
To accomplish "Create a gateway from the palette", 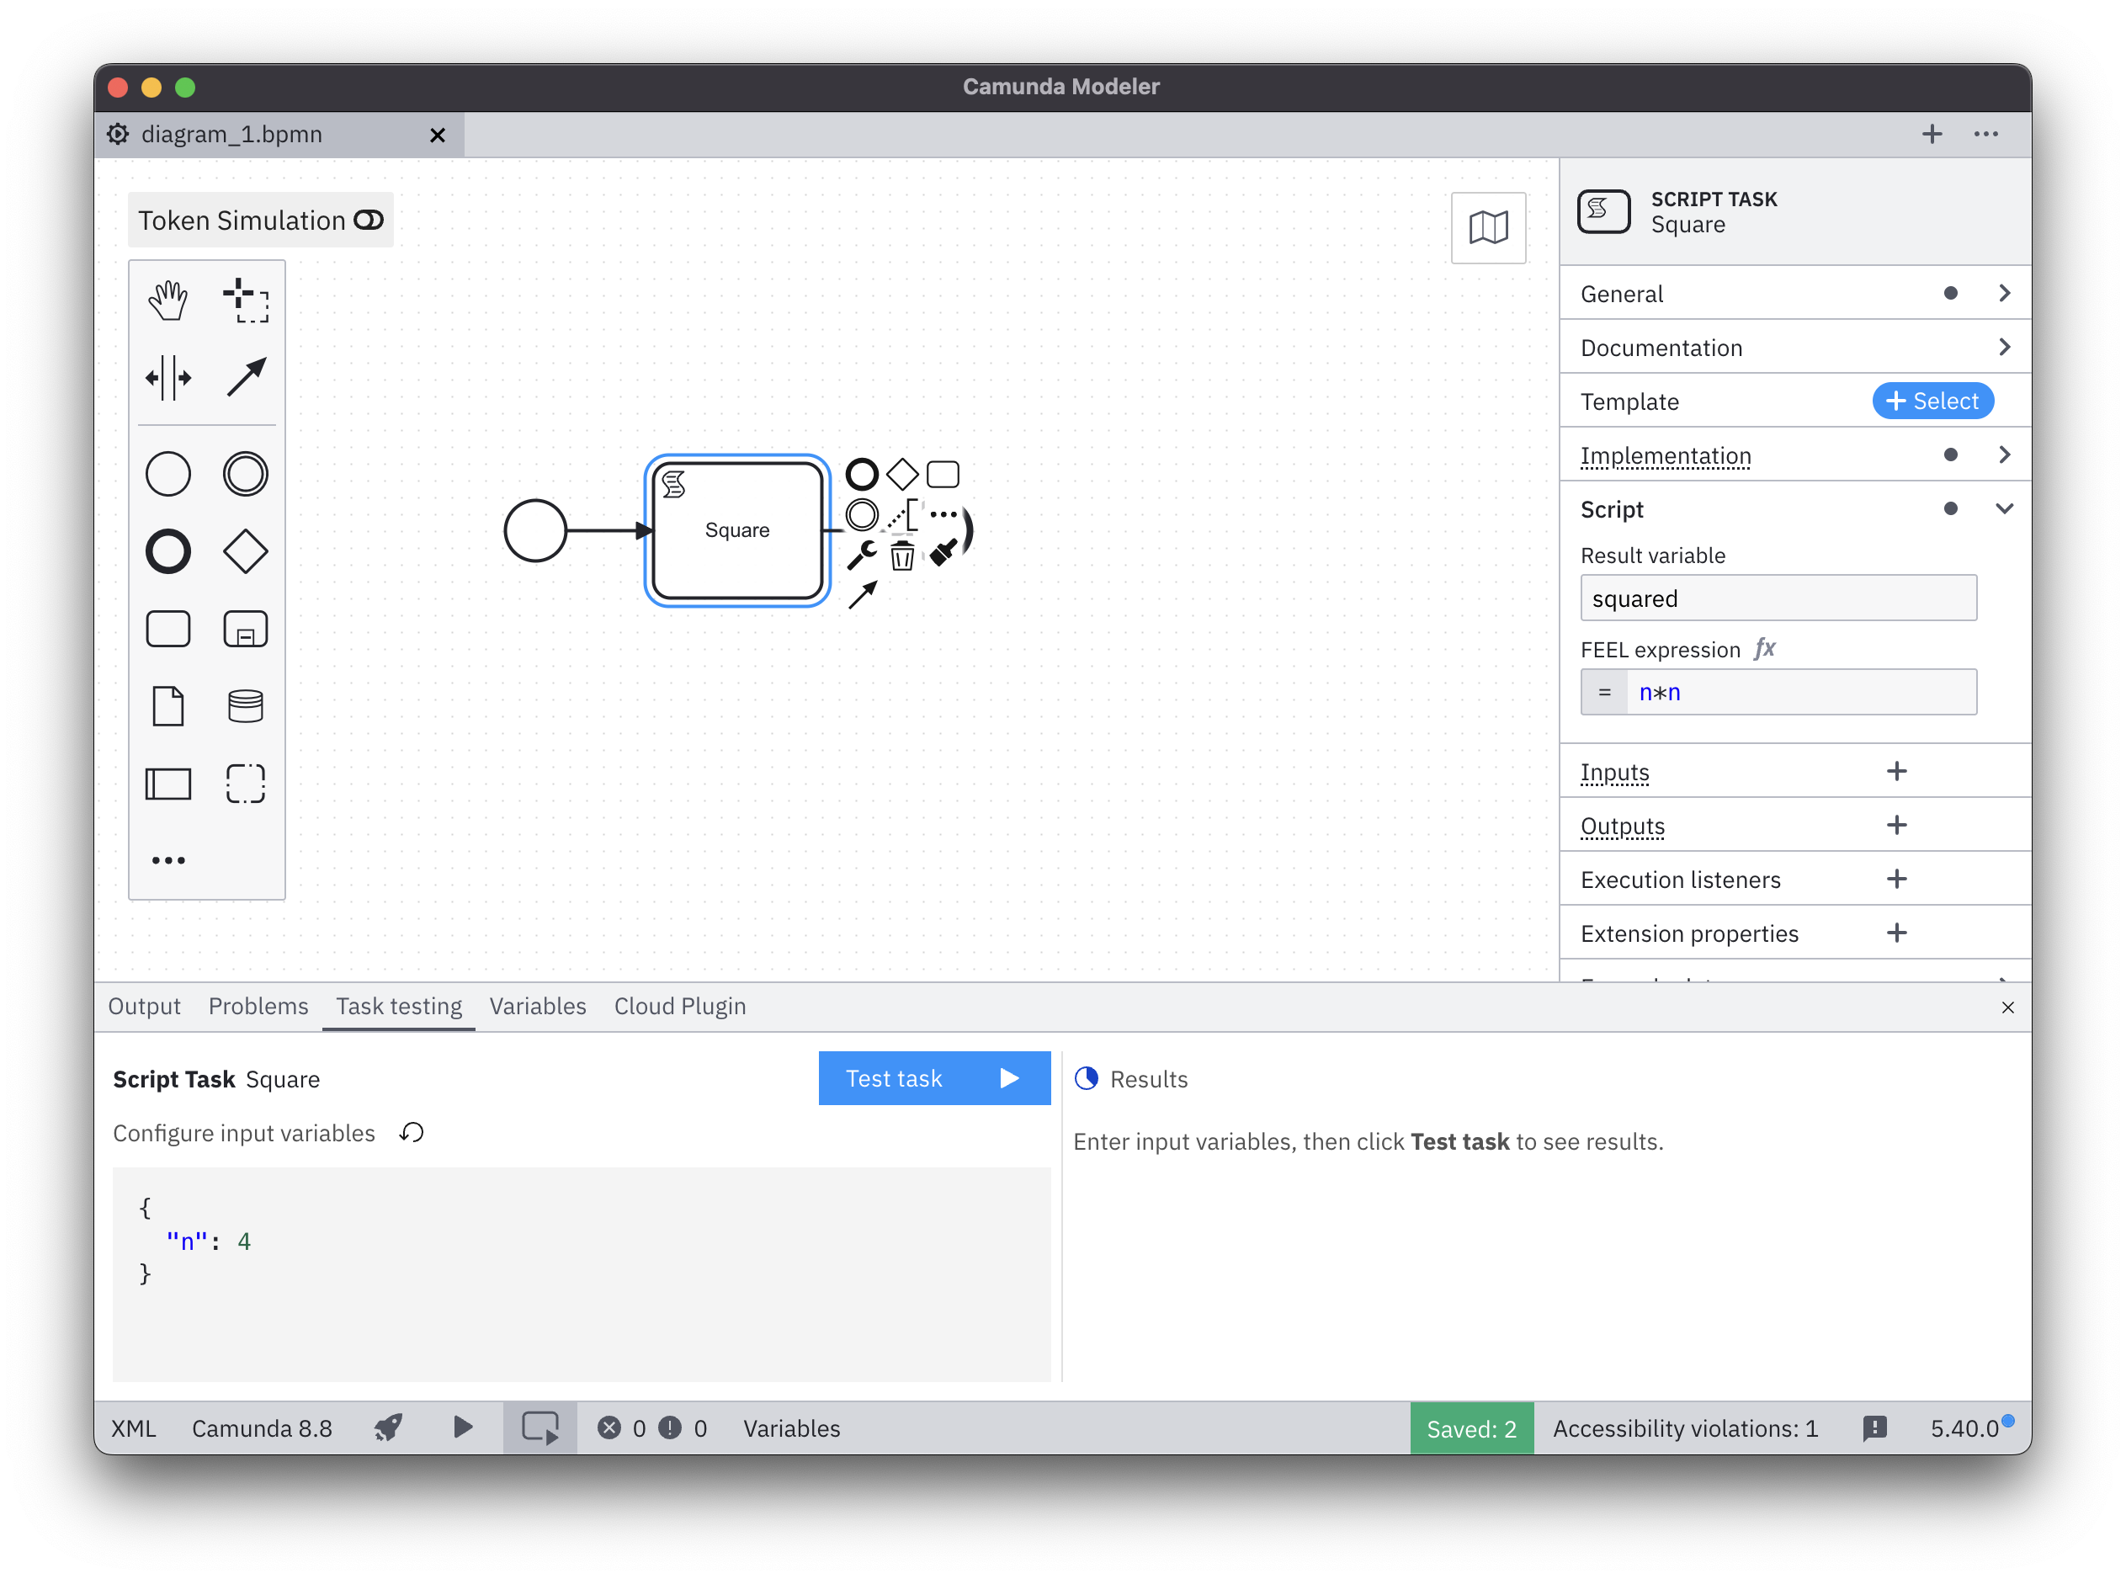I will point(246,551).
